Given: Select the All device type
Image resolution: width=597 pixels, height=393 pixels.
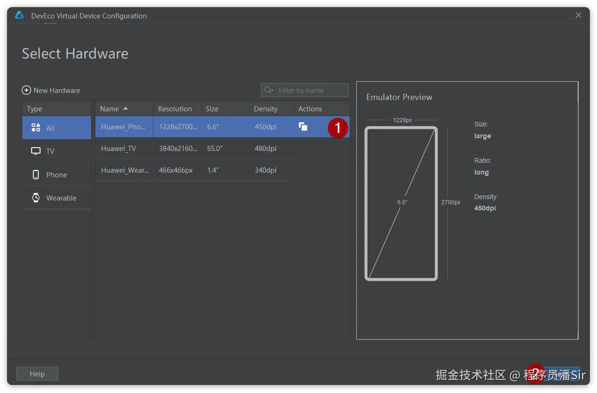Looking at the screenshot, I should (x=57, y=128).
